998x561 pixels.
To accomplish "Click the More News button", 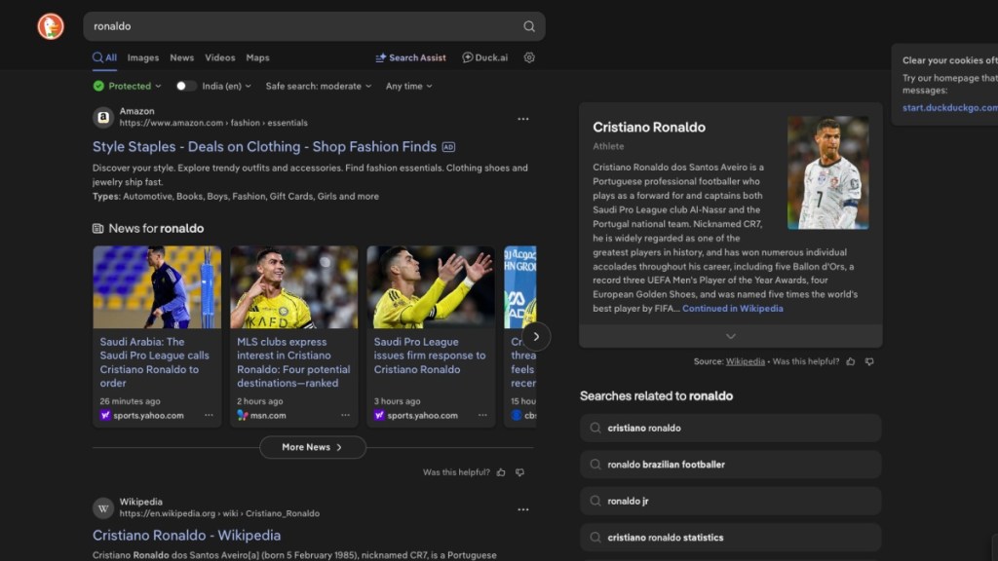I will [x=312, y=447].
